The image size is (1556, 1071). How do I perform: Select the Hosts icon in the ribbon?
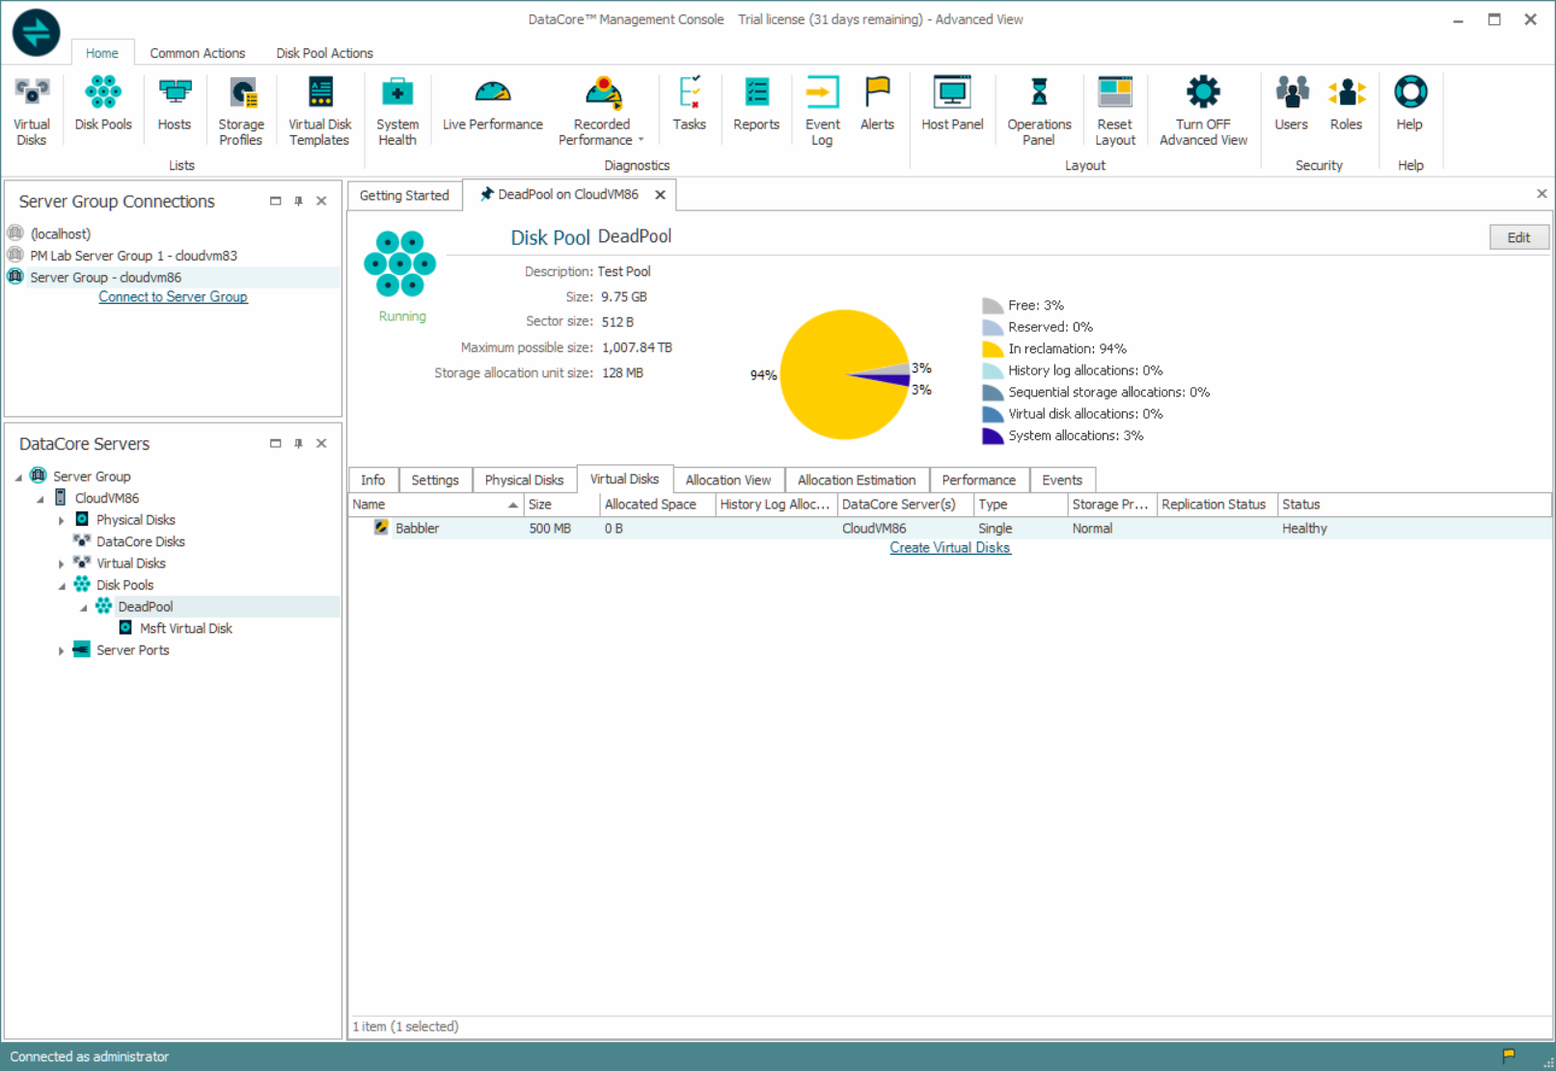(x=175, y=106)
